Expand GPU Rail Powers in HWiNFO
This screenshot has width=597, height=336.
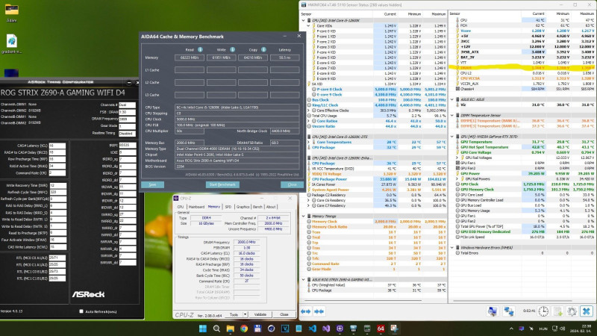coord(457,178)
